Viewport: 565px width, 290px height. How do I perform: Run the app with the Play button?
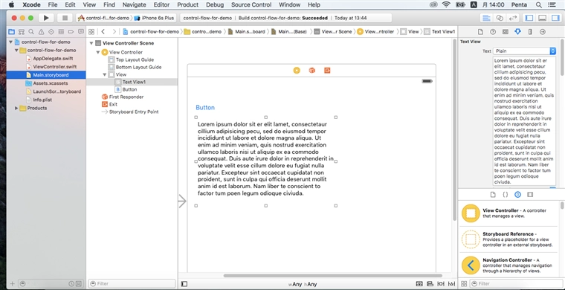[x=46, y=18]
